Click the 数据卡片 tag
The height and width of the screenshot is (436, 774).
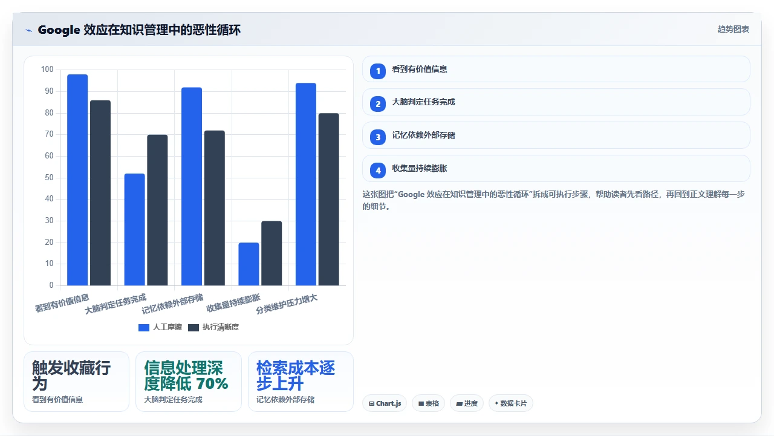pos(511,403)
